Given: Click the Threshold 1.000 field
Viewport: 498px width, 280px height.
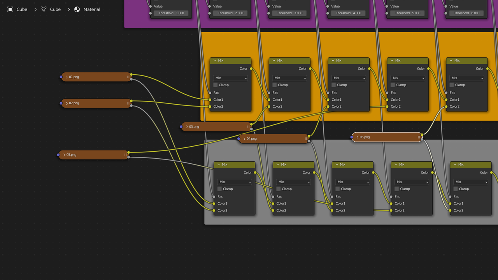Looking at the screenshot, I should pyautogui.click(x=171, y=13).
